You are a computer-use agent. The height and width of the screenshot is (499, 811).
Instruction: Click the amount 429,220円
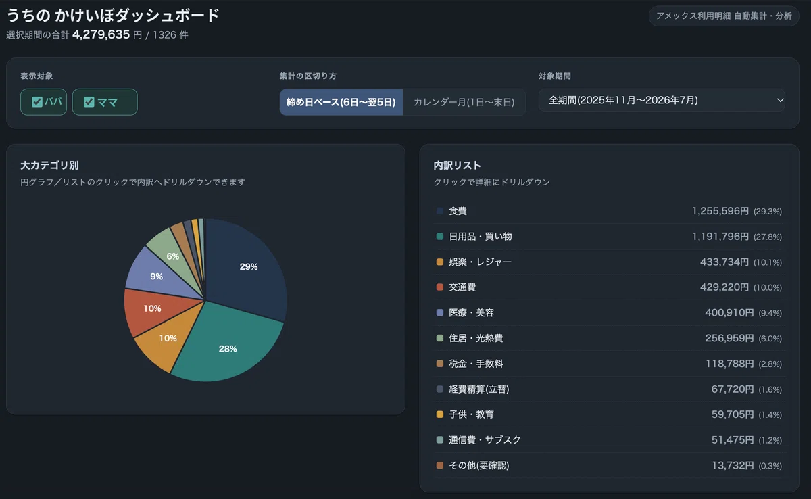point(724,287)
